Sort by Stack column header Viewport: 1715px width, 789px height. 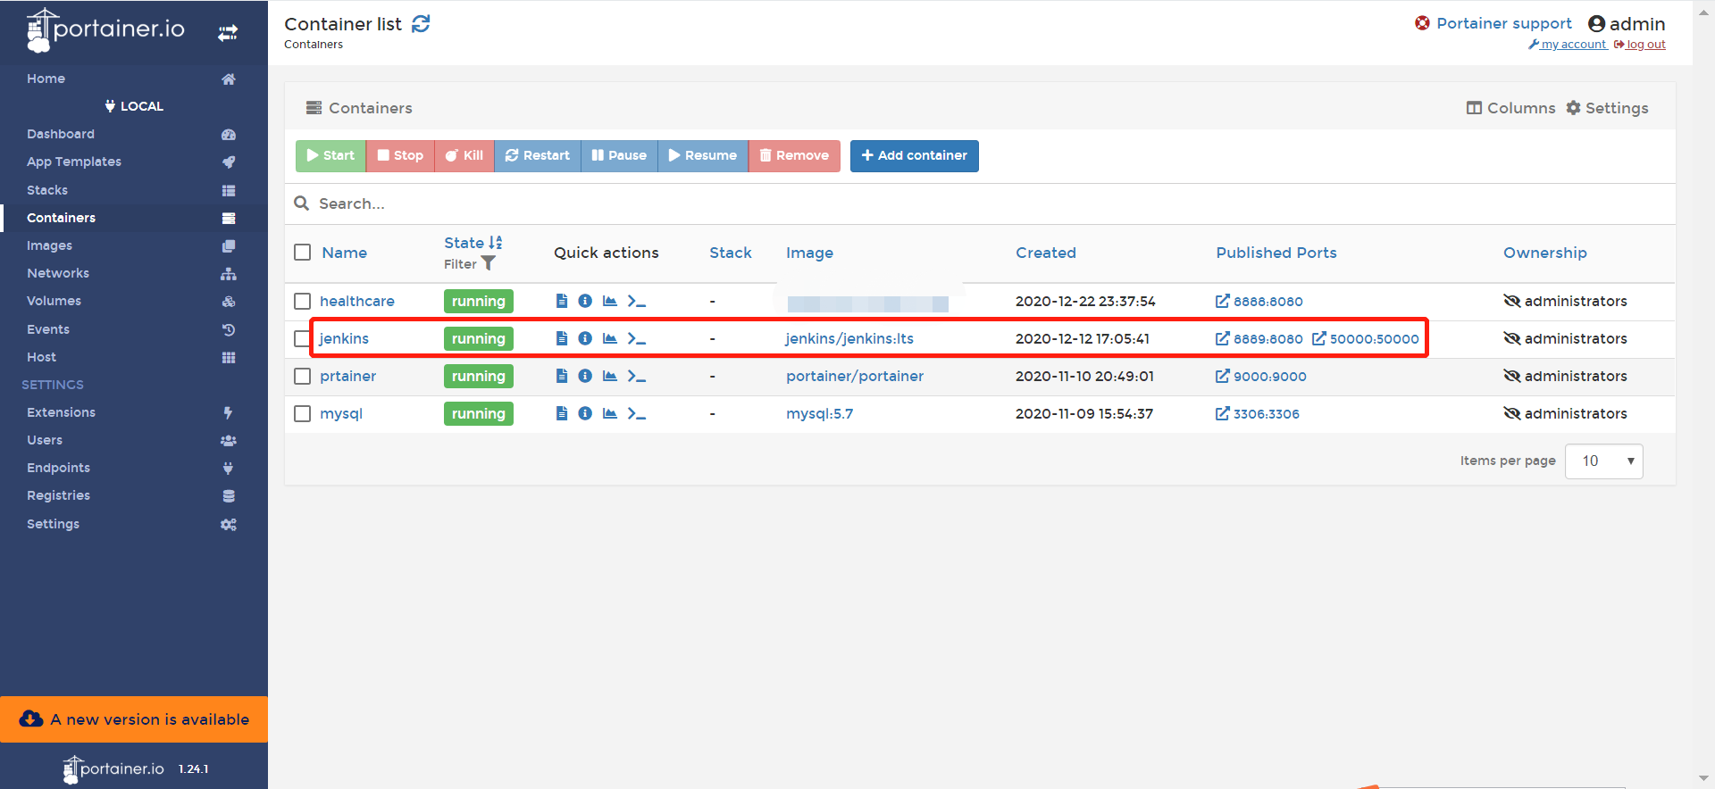730,253
